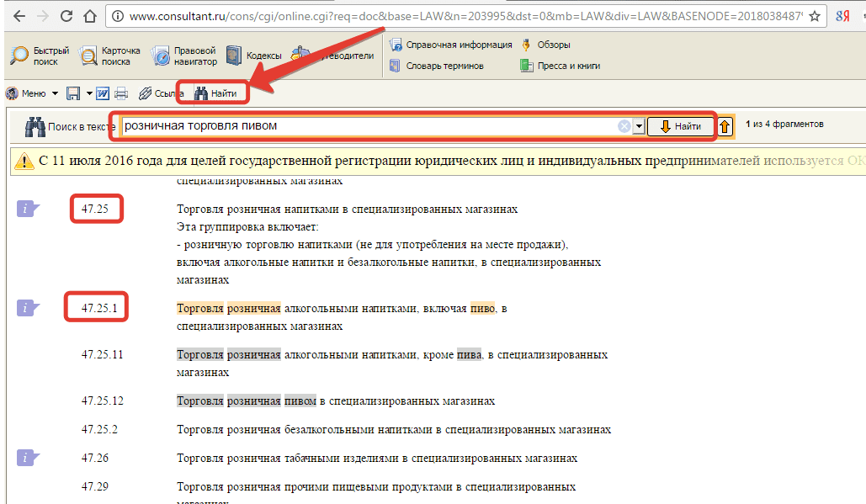Click the Поиск в тексте binoculars icon

coord(35,126)
